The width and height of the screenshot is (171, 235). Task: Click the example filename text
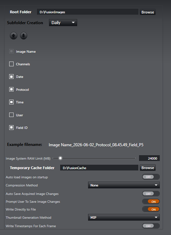click(x=96, y=145)
